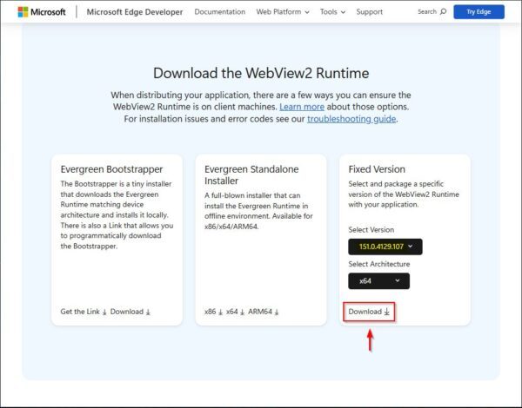Image resolution: width=522 pixels, height=408 pixels.
Task: Click the Fixed Version Download link
Action: coord(369,312)
